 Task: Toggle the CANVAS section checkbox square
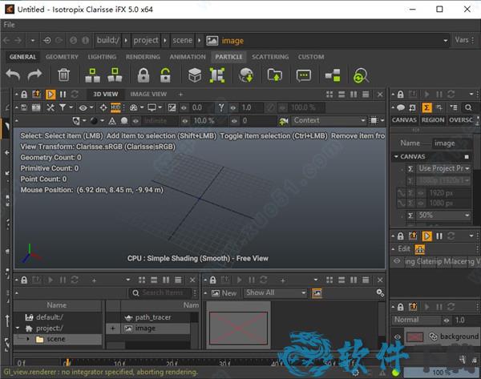467,157
